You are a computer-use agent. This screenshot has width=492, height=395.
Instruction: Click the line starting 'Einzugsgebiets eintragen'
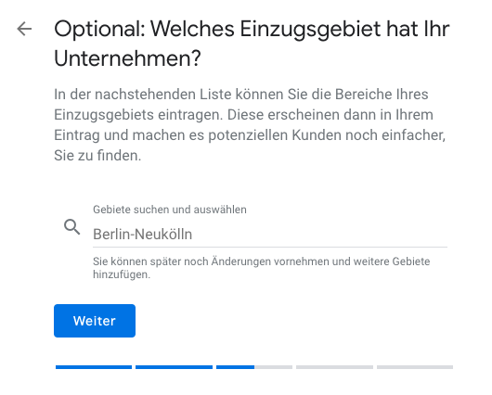243,115
